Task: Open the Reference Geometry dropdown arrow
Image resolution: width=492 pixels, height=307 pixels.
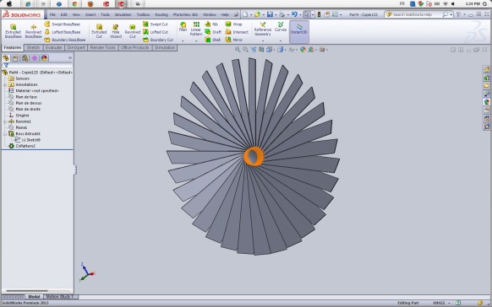Action: point(263,40)
